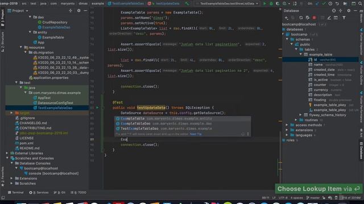Hide the Project tool window

pos(85,11)
